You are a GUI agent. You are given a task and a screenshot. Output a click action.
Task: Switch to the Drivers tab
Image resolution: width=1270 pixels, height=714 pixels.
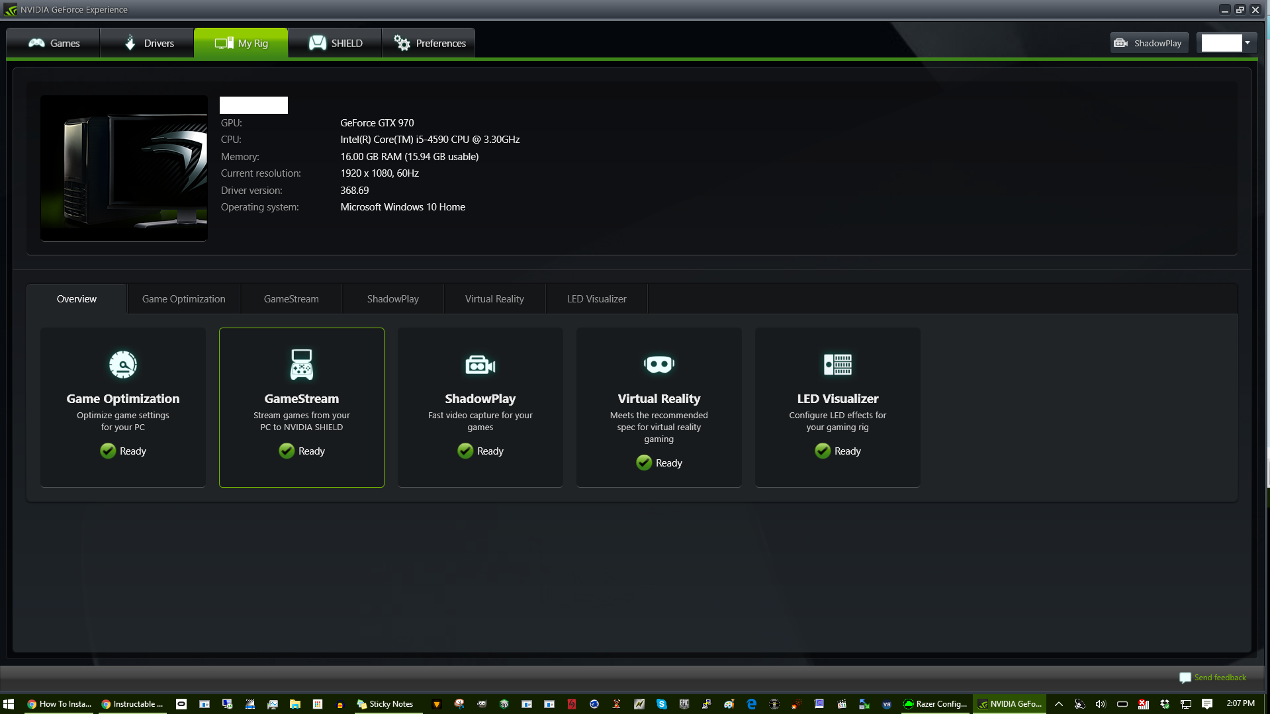click(x=148, y=43)
